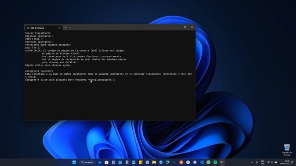Open the notifications icon beside clock

(x=292, y=162)
